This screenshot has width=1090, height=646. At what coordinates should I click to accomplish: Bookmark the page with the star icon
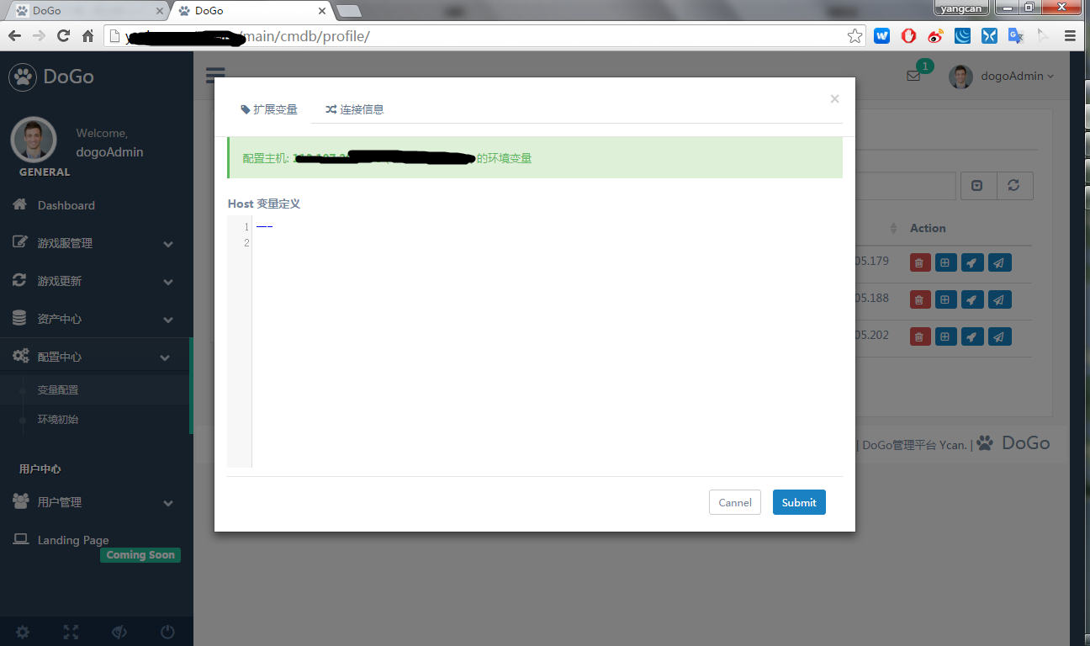pos(855,35)
